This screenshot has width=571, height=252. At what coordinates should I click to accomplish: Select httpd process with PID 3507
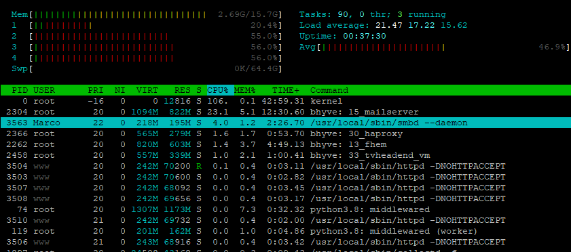285,188
